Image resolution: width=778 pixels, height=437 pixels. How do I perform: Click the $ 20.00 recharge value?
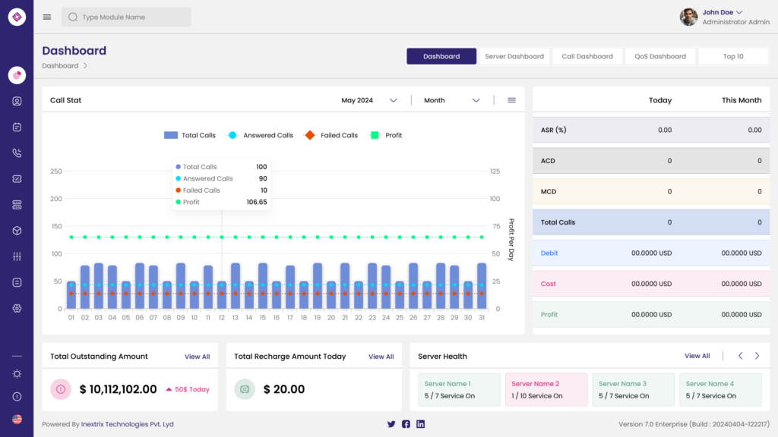coord(284,389)
